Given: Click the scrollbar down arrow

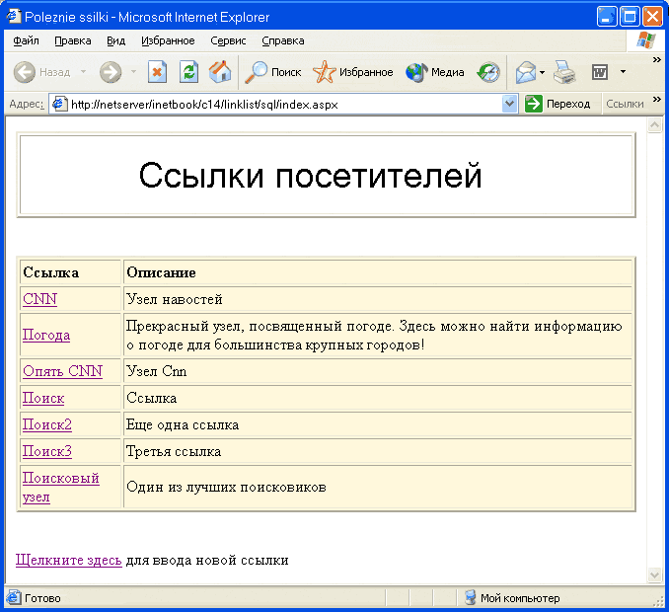Looking at the screenshot, I should point(654,574).
